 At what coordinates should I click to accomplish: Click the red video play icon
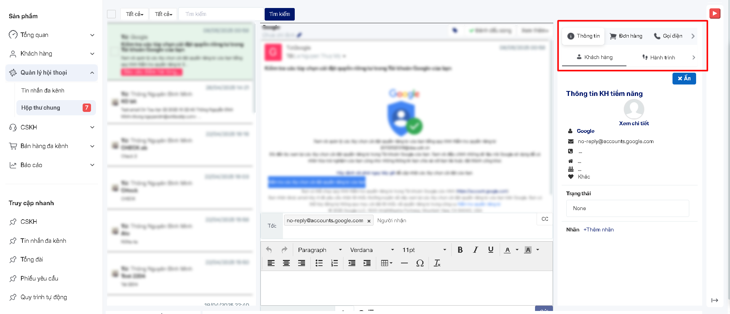715,14
